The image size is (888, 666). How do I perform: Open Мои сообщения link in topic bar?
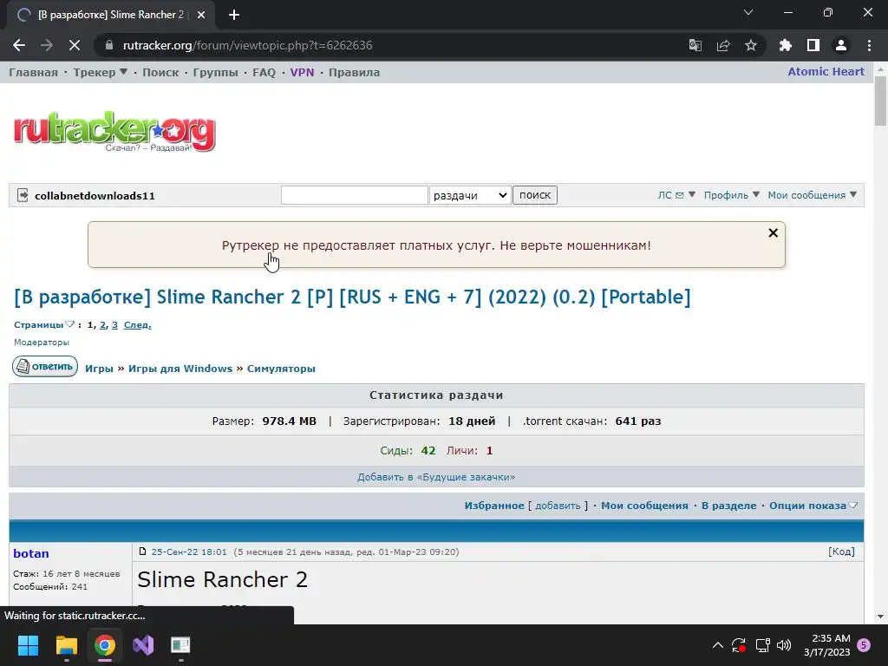click(x=644, y=506)
